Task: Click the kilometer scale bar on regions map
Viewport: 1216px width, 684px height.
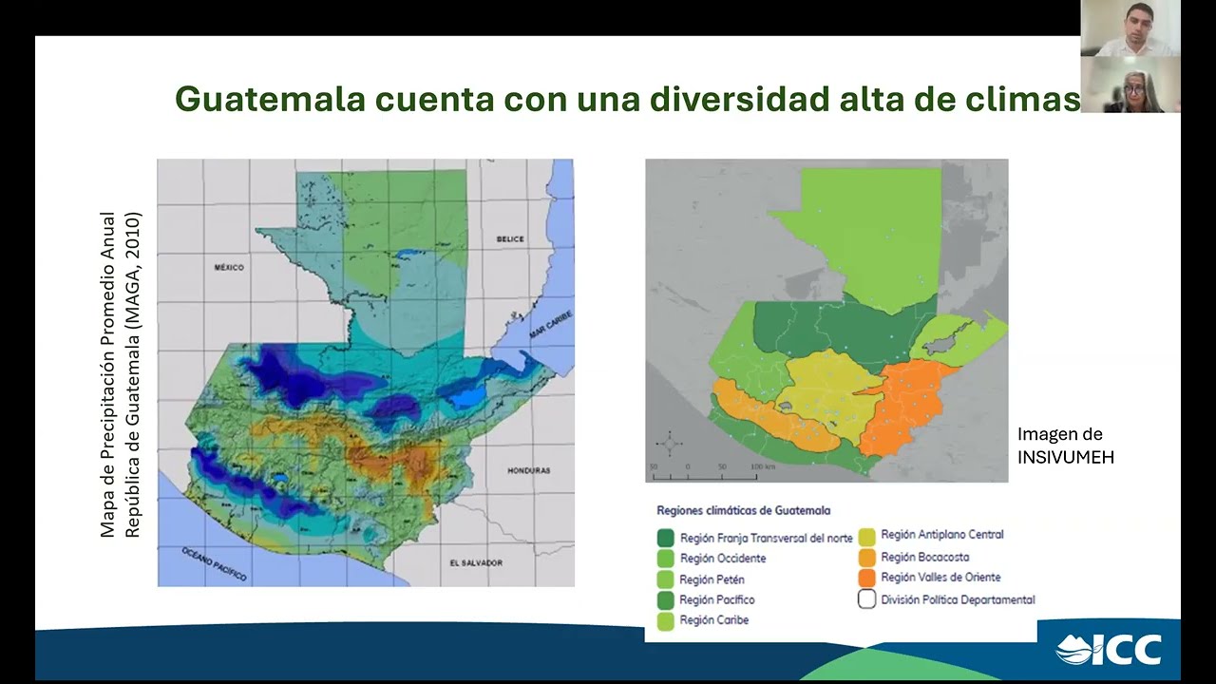Action: tap(712, 471)
